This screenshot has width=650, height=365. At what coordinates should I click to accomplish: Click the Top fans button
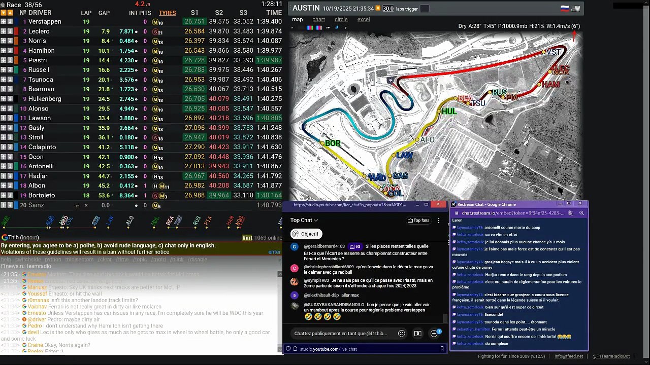418,221
